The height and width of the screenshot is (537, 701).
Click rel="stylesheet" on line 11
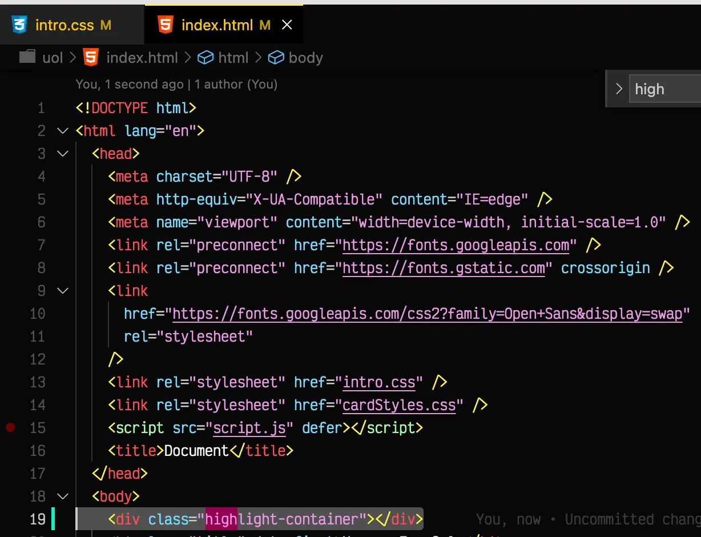coord(188,336)
